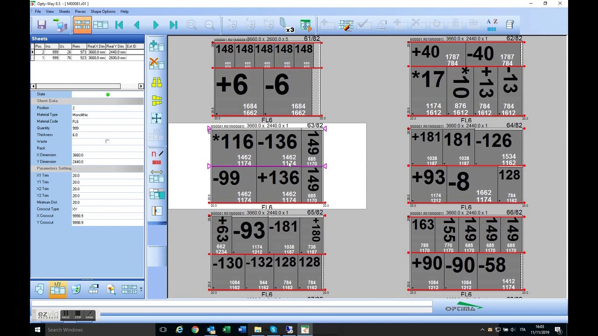Viewport: 598px width, 336px height.
Task: Go to the first sheet arrow
Action: pyautogui.click(x=119, y=25)
